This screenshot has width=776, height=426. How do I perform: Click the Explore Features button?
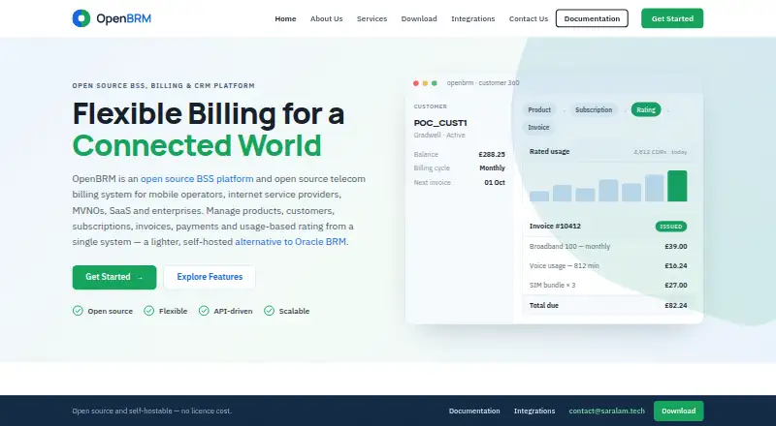click(x=210, y=277)
